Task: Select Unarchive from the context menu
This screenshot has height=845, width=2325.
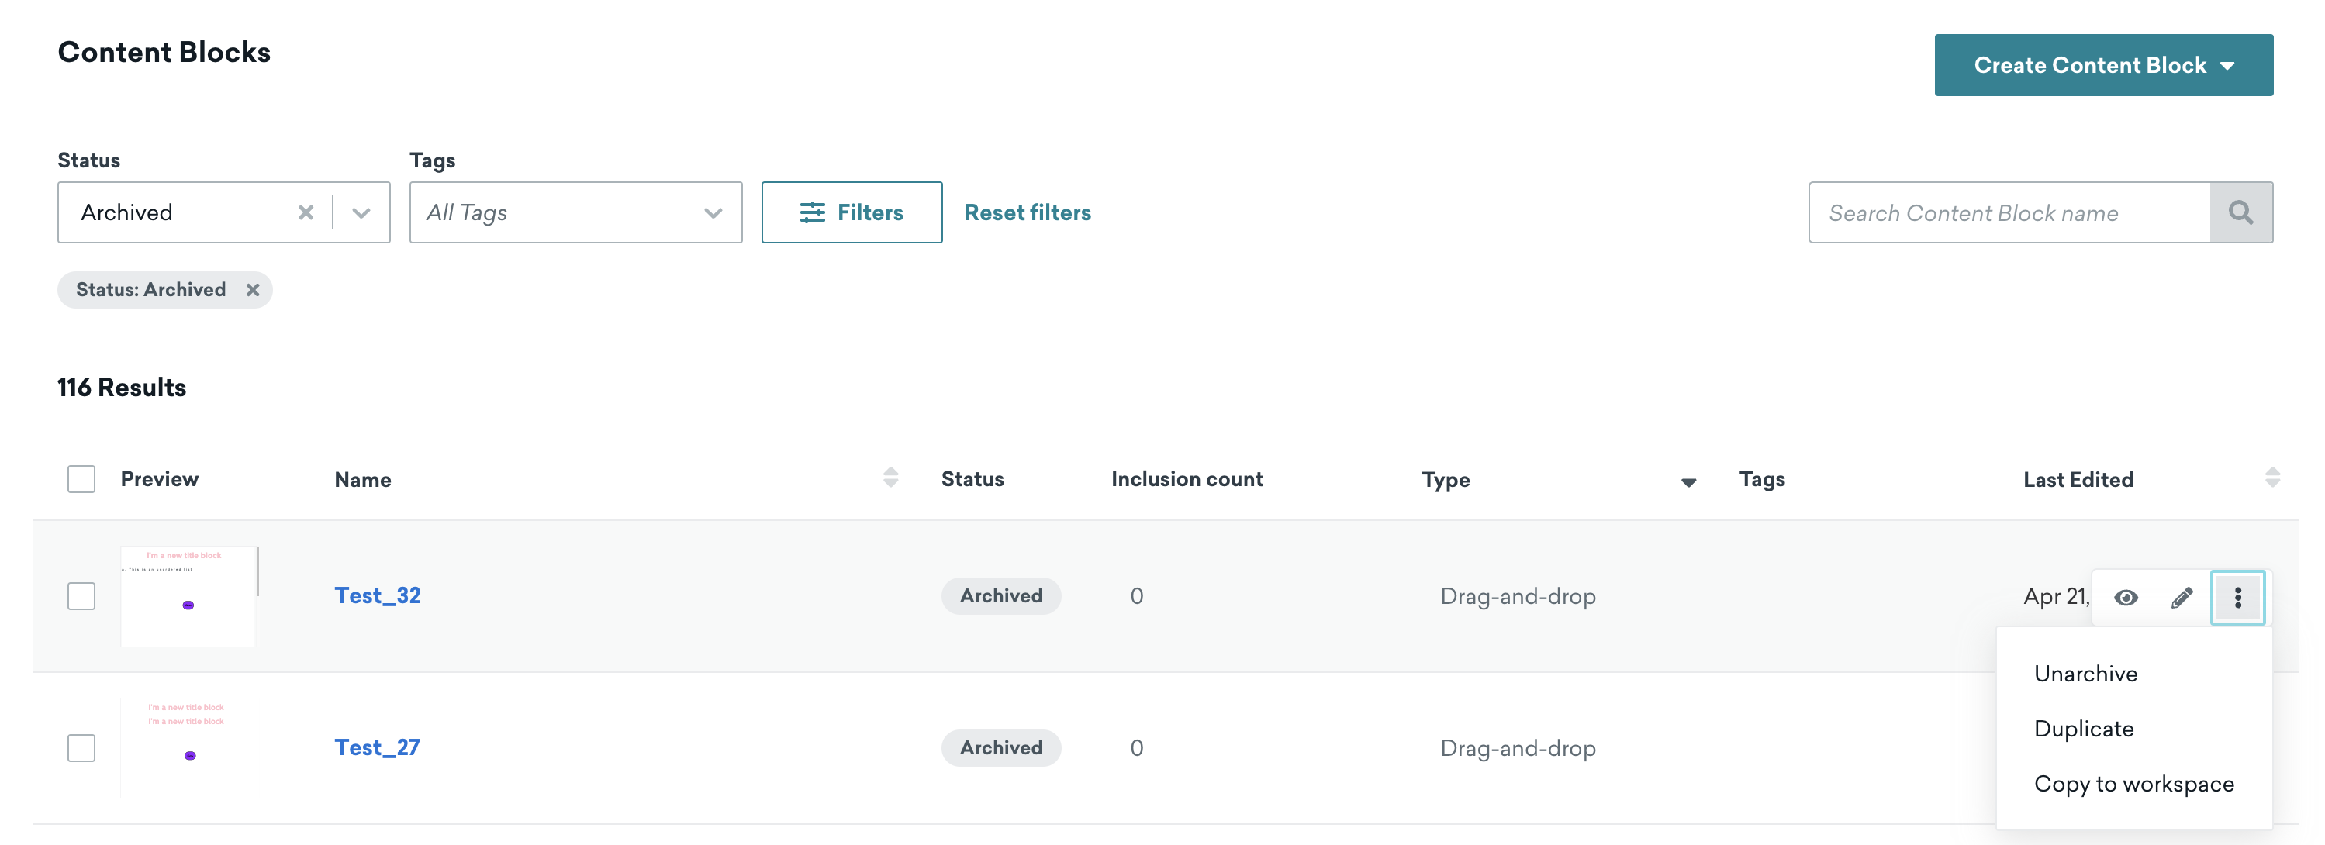Action: (2085, 673)
